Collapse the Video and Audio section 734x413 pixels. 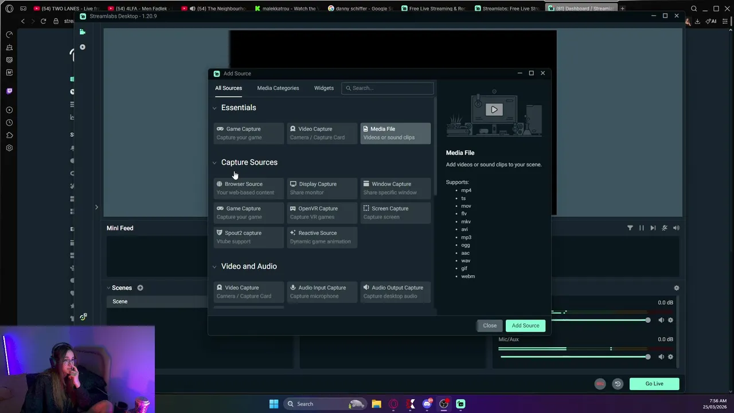point(214,267)
